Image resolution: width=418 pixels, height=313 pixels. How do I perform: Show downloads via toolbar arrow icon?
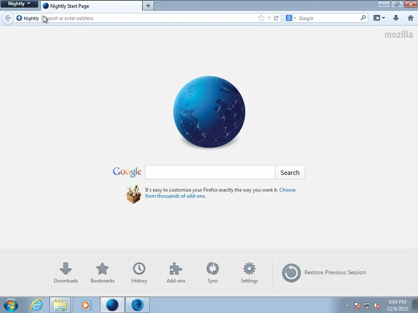pos(396,18)
